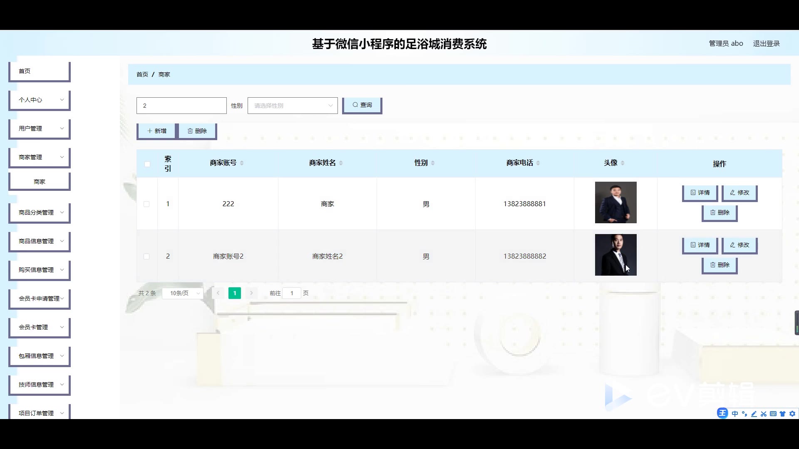799x449 pixels.
Task: Select 商家 submenu item in sidebar
Action: [40, 182]
